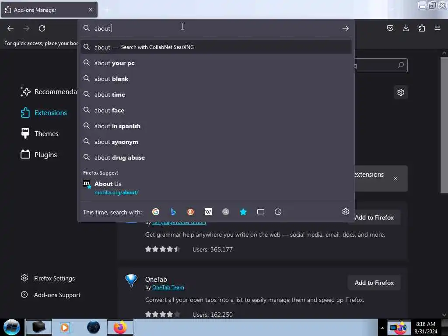Open the dark globe taskbar icon
448x336 pixels.
coord(94,327)
